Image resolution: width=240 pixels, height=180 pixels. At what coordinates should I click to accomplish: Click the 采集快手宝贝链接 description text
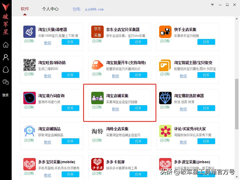click(186, 36)
